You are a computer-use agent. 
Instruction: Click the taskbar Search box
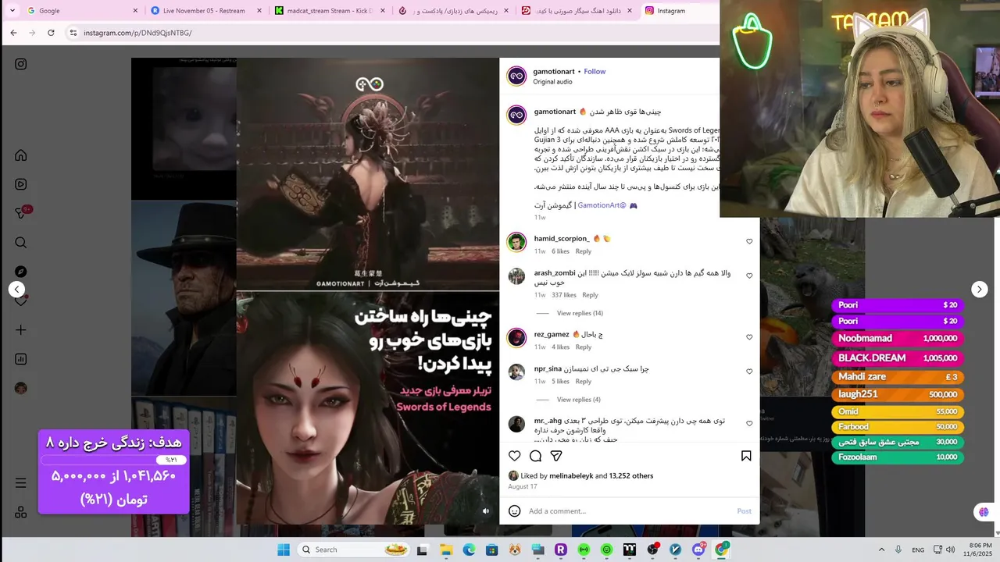click(x=355, y=550)
